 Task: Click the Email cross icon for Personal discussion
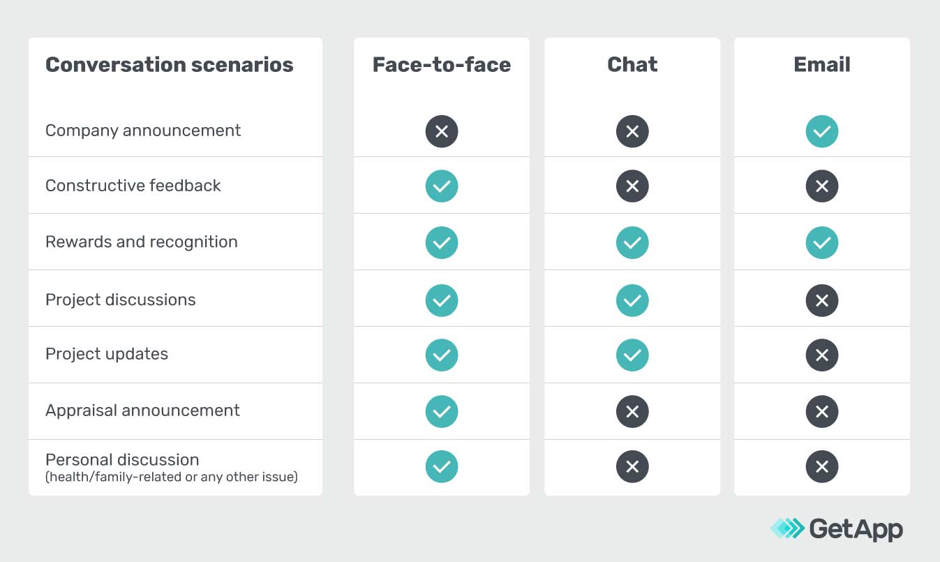click(x=822, y=467)
